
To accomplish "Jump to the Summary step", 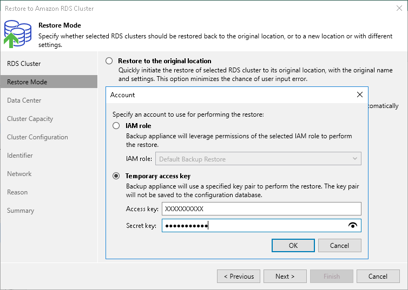I will [x=21, y=211].
